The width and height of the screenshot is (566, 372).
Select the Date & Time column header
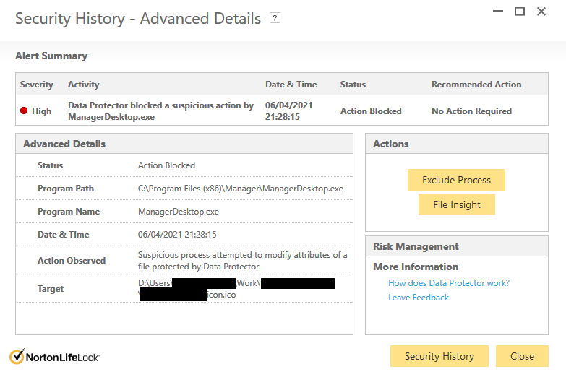tap(291, 84)
